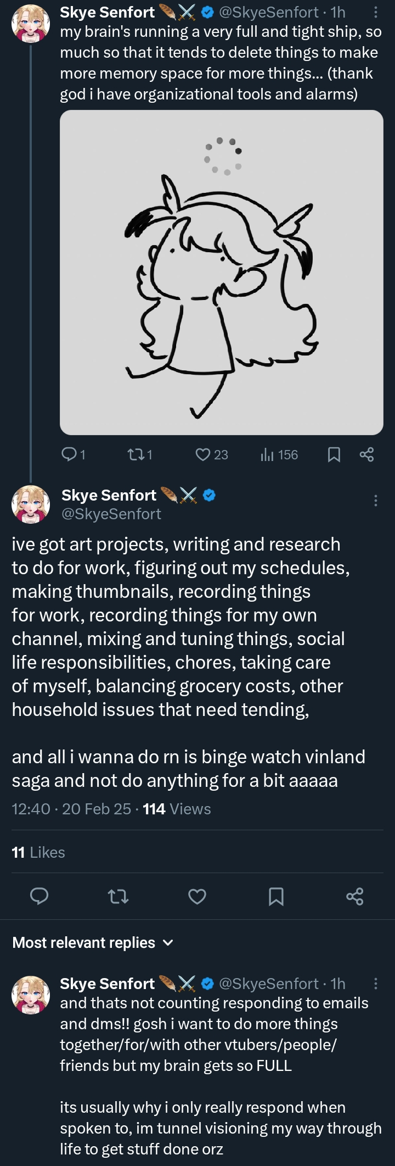This screenshot has height=1166, width=395.
Task: Share the top doodle tweet
Action: [366, 454]
